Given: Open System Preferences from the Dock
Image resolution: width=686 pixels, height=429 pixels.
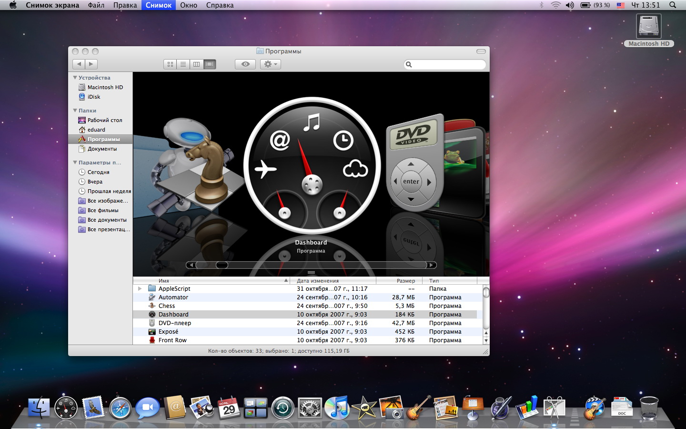Looking at the screenshot, I should pyautogui.click(x=310, y=409).
